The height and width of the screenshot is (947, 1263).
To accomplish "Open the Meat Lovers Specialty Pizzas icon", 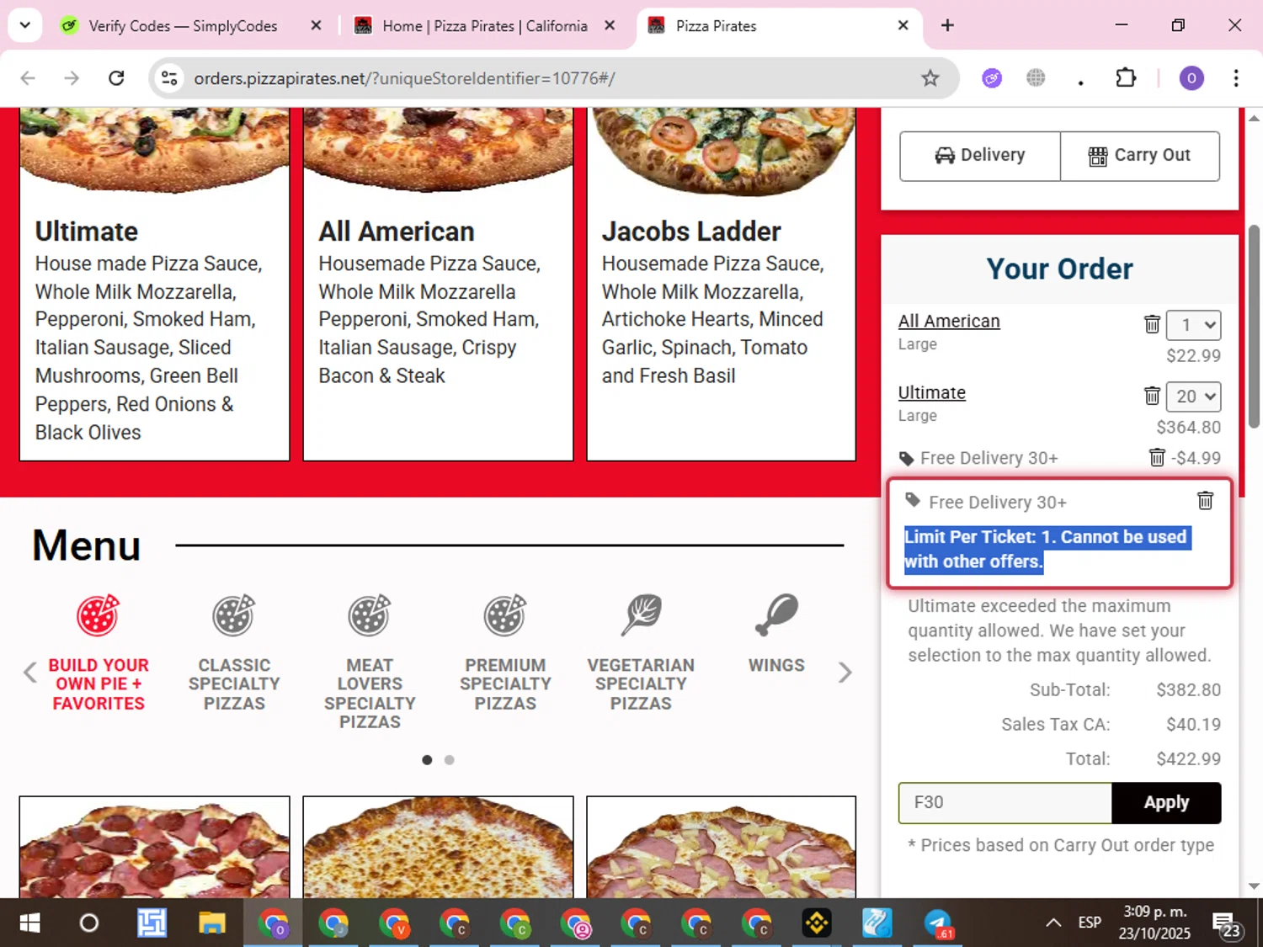I will pyautogui.click(x=370, y=615).
